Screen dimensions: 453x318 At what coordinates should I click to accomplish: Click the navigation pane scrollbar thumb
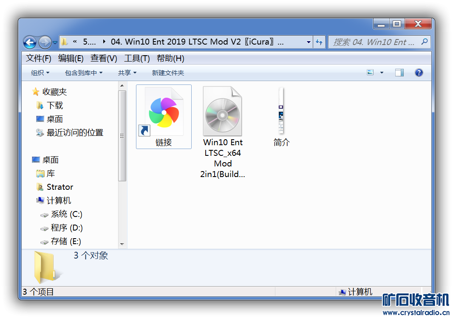(122, 135)
